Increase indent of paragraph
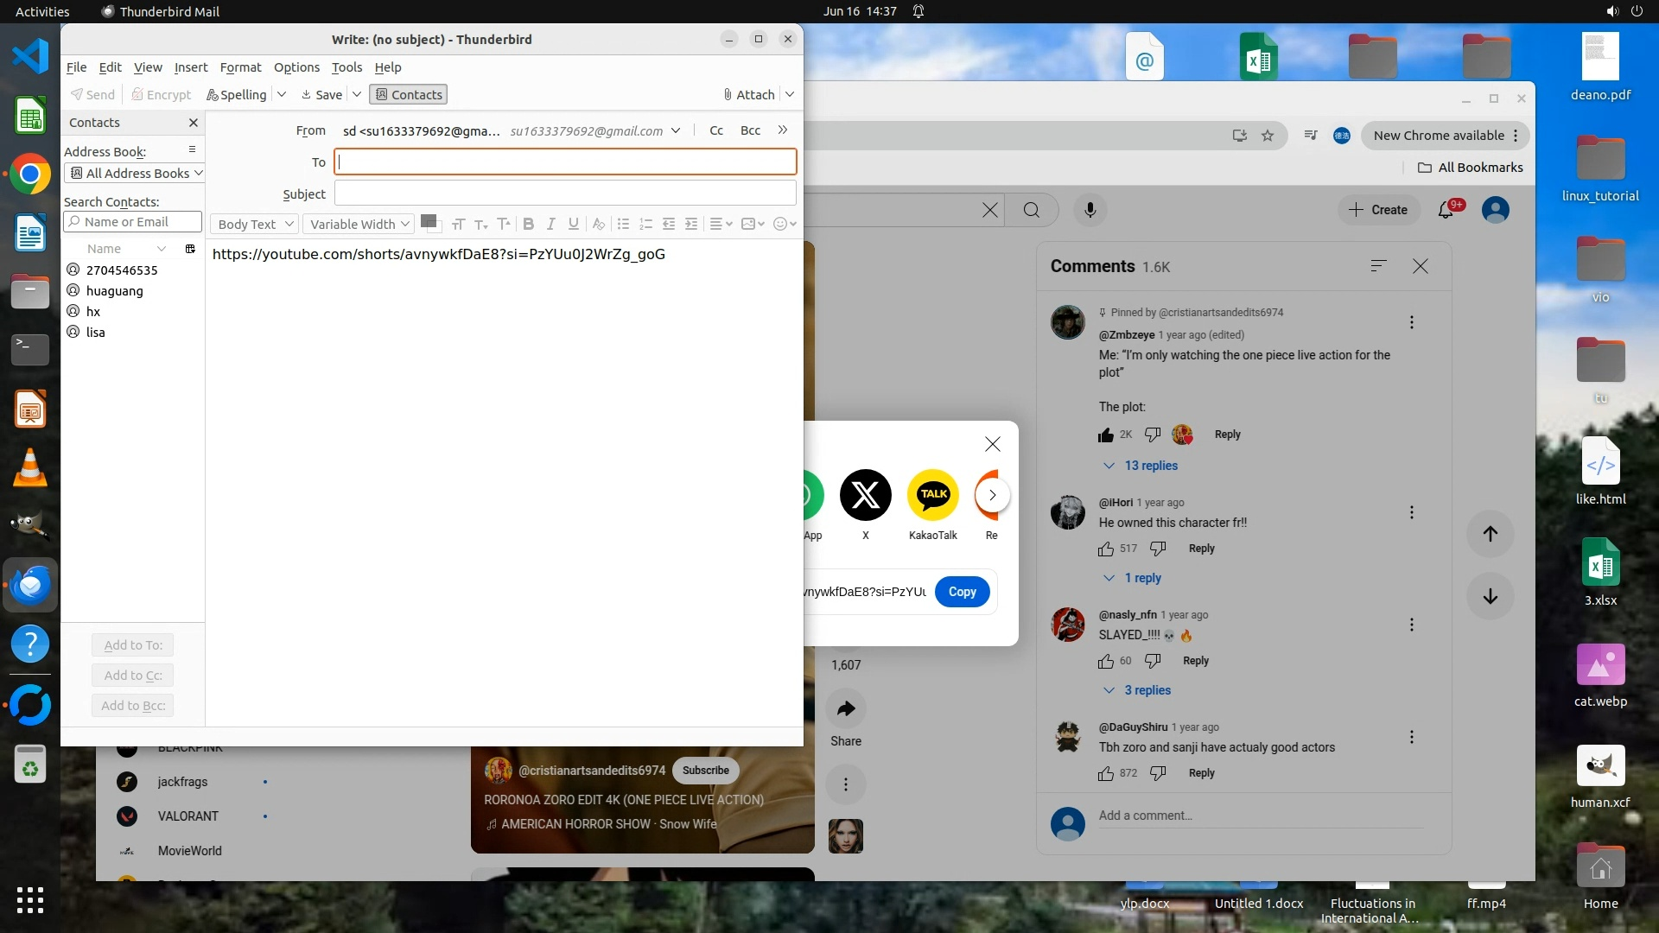The image size is (1659, 933). [x=691, y=225]
